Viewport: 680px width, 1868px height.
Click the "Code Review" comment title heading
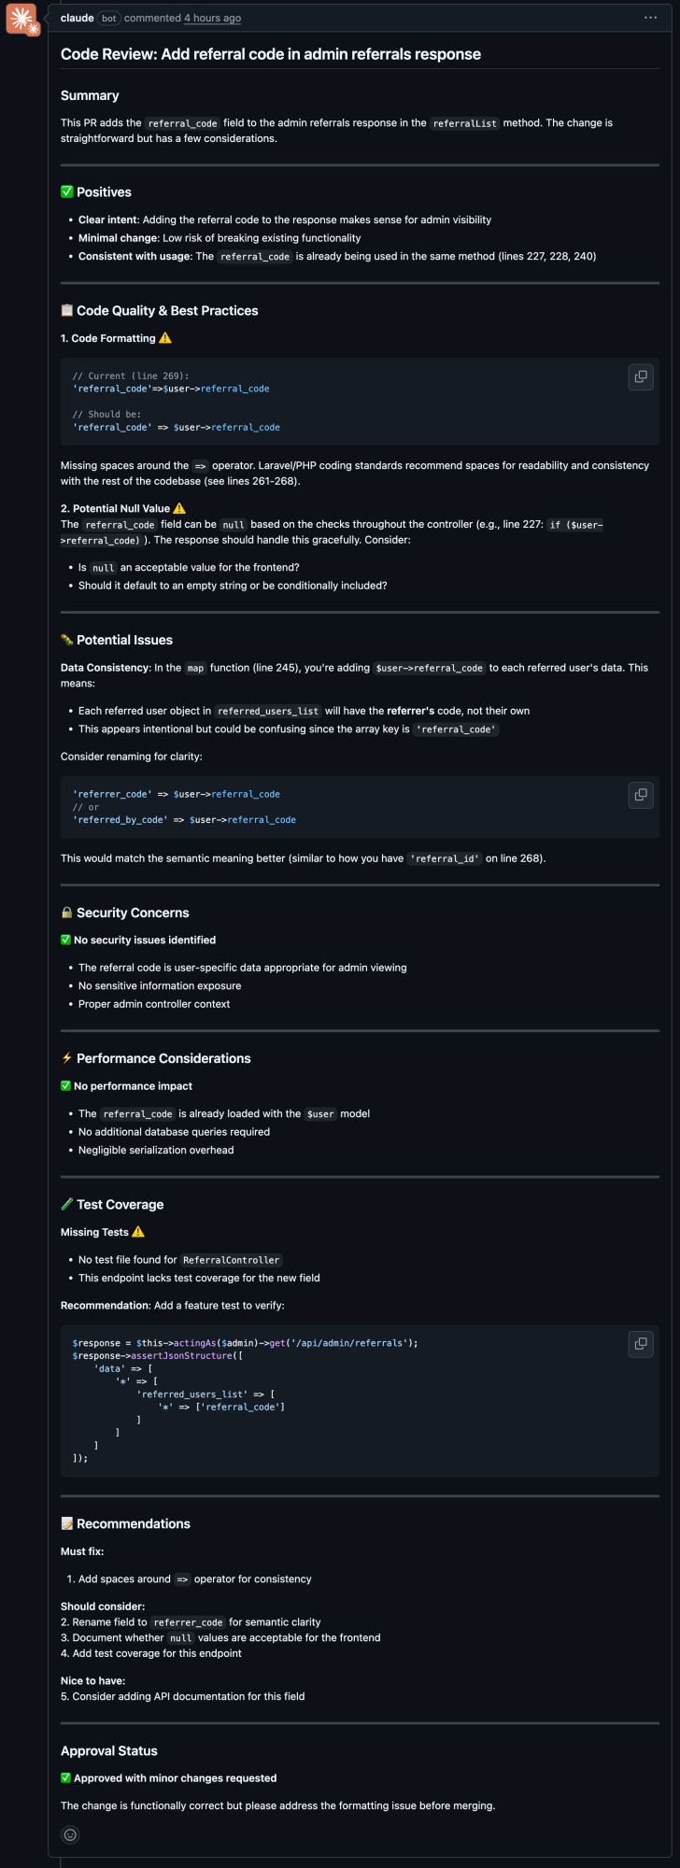271,54
